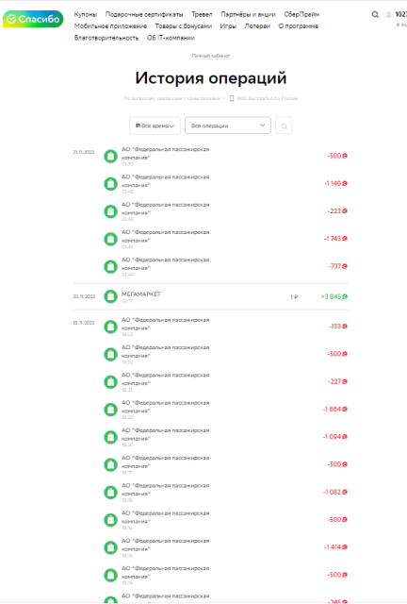
Task: Expand the Все операции filter dropdown
Action: [228, 126]
